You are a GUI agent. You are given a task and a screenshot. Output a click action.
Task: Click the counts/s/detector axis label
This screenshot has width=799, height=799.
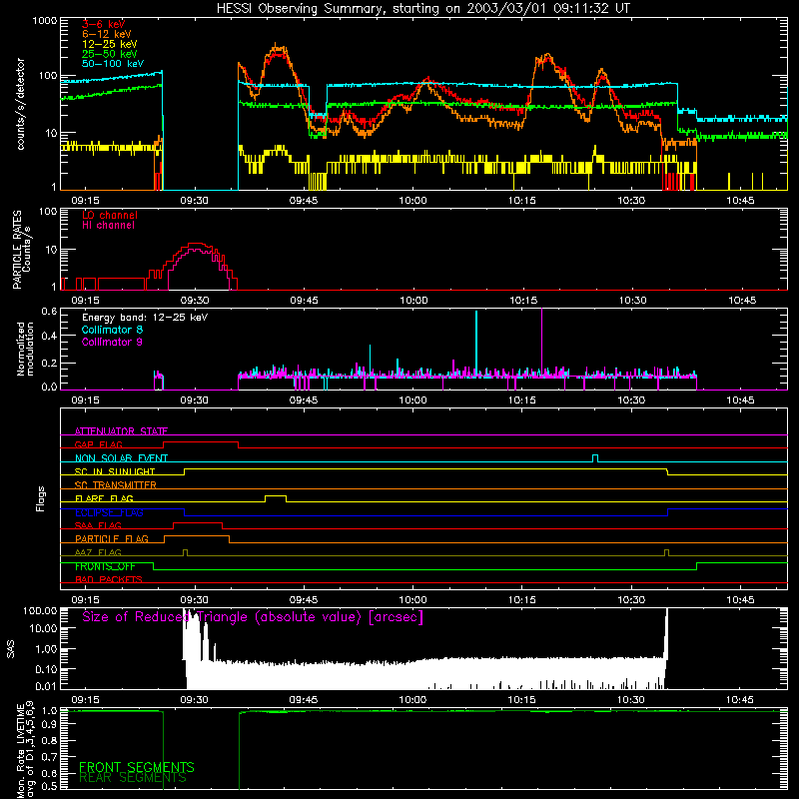click(x=20, y=104)
